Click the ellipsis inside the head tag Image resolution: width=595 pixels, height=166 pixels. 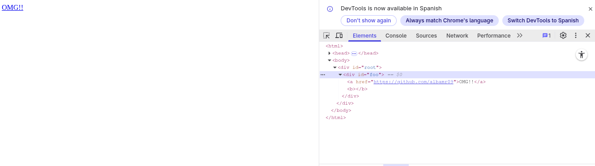tap(354, 53)
